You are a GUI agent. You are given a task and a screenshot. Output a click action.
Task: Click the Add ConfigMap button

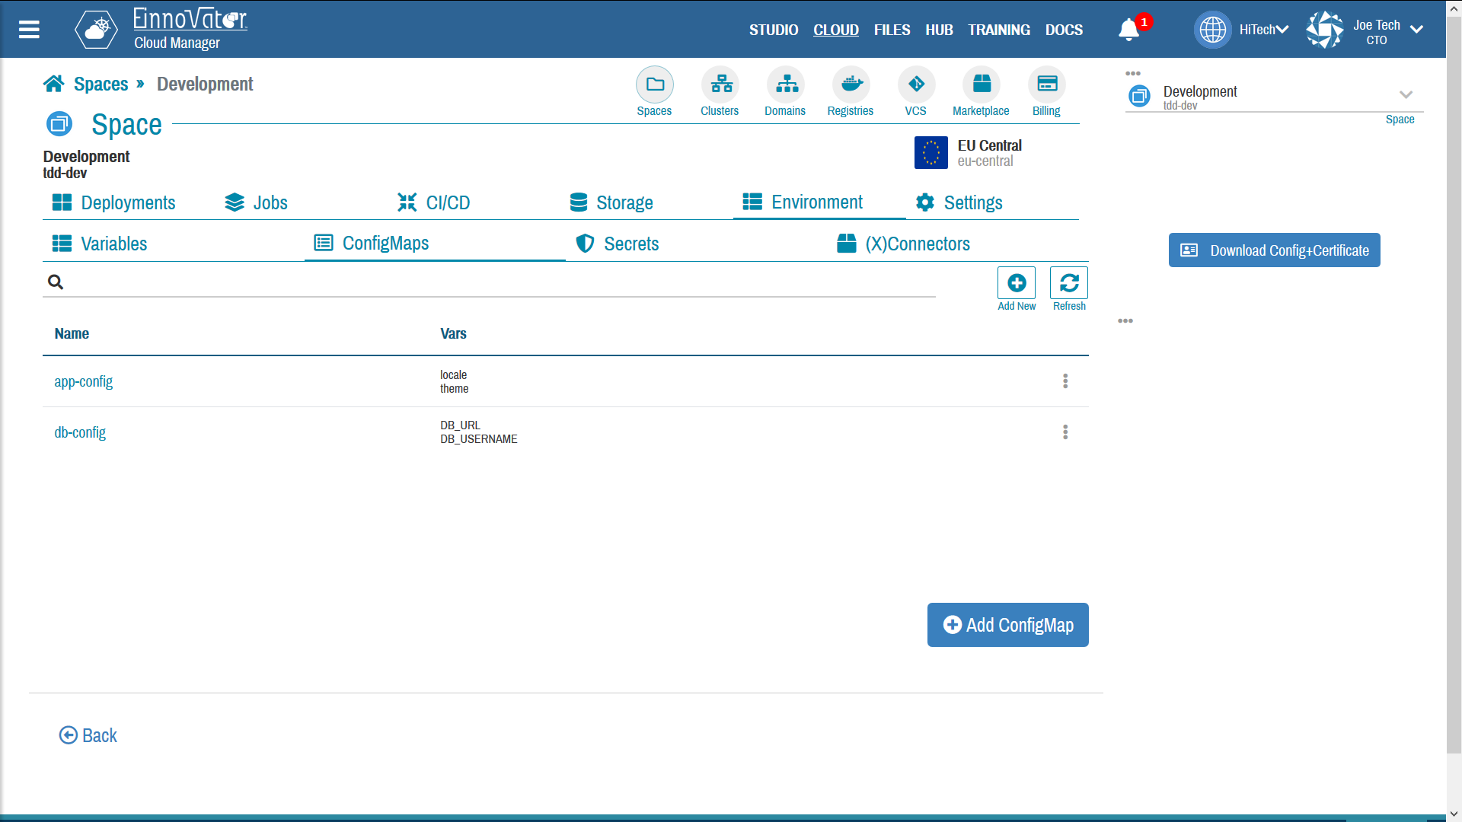tap(1007, 625)
